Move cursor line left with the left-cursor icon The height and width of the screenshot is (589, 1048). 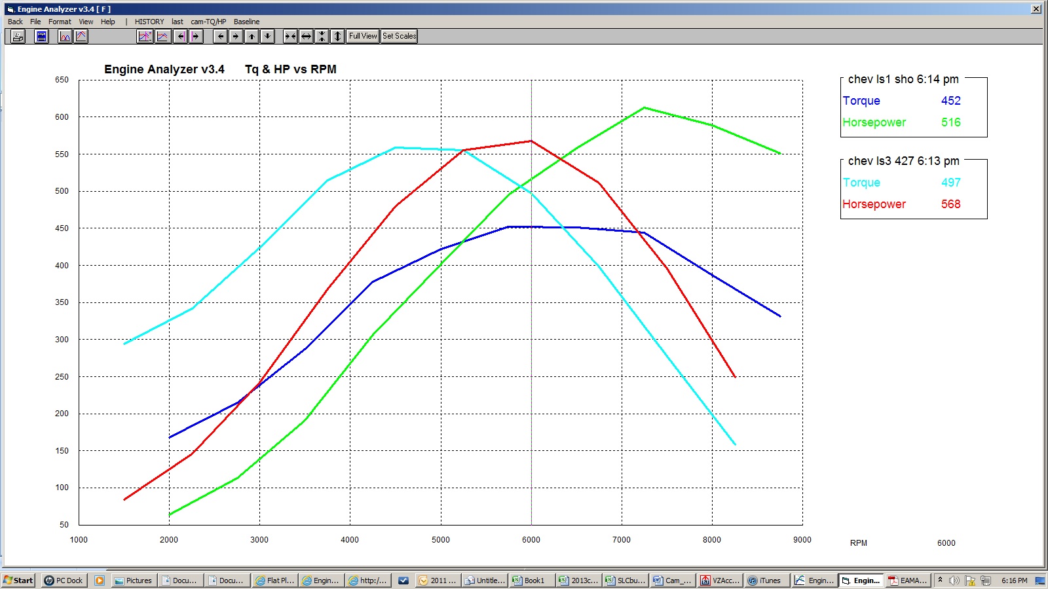(x=181, y=37)
